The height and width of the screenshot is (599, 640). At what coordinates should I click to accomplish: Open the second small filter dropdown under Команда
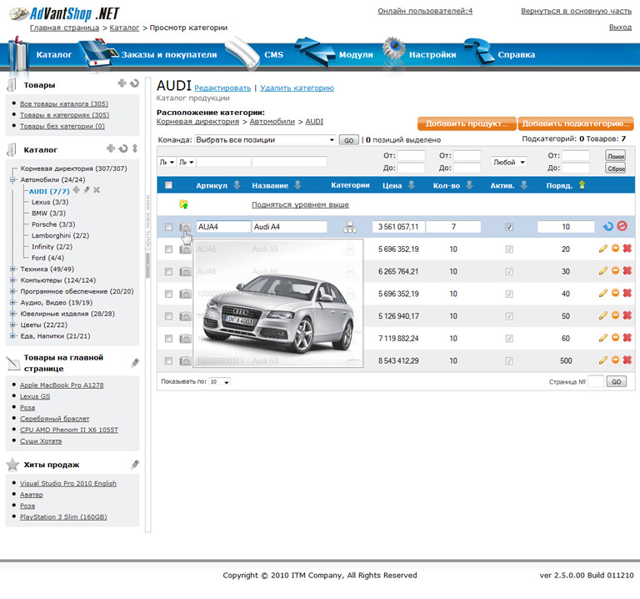pos(186,162)
